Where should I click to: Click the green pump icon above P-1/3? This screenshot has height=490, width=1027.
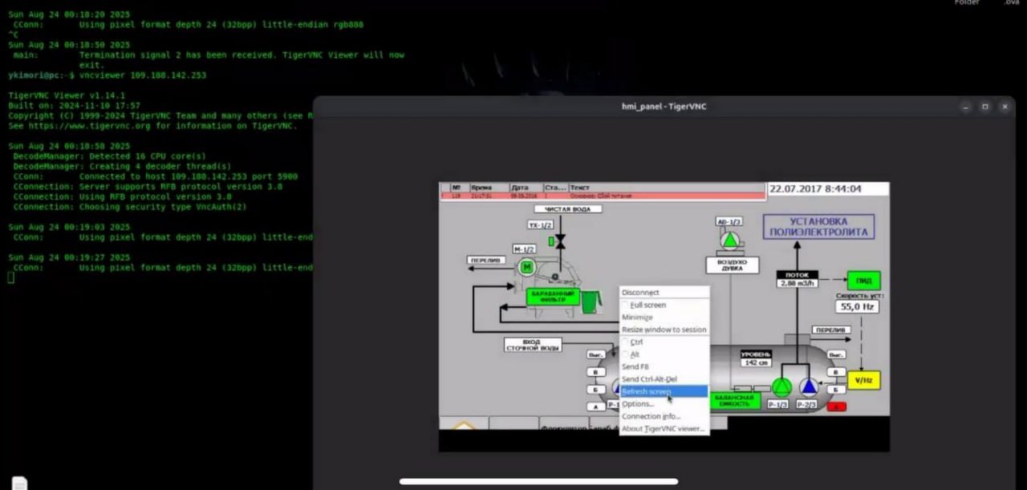[x=781, y=387]
